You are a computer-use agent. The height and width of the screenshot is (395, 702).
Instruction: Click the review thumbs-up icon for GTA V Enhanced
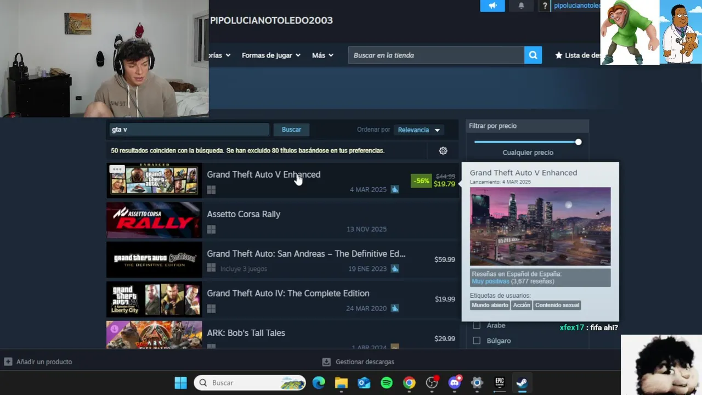click(x=395, y=189)
